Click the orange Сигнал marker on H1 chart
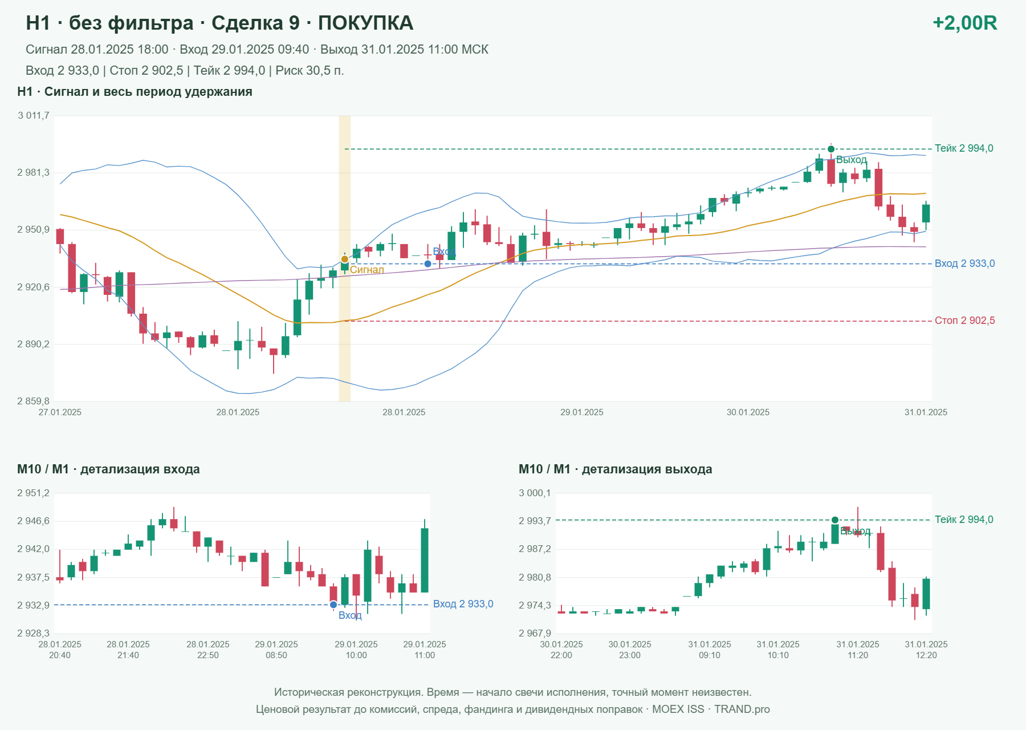Screen dimensions: 1026x730 (x=344, y=259)
